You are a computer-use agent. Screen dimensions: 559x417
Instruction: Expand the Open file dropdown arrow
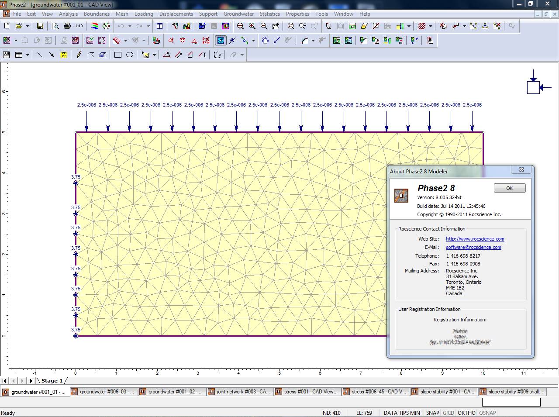tap(28, 26)
